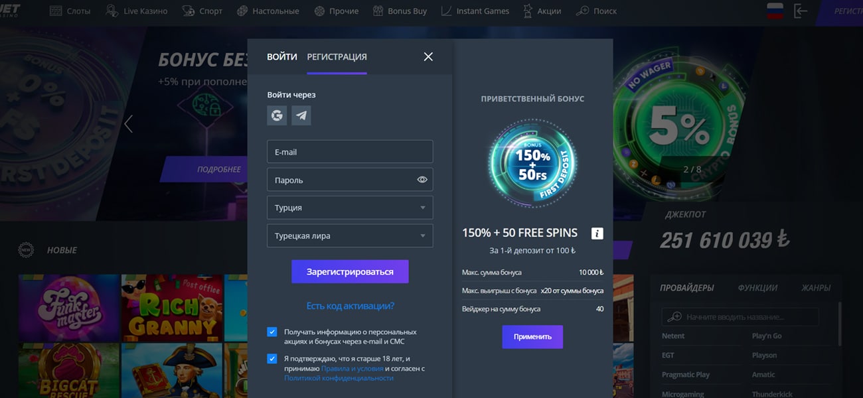Screen dimensions: 863x398
Task: Open the language flag selector
Action: tap(775, 11)
